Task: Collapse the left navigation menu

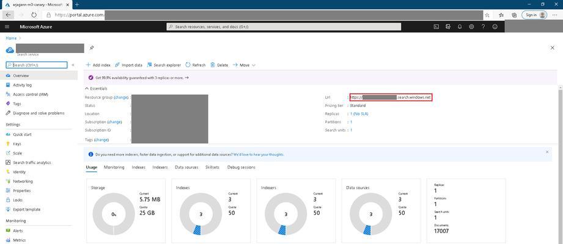Action: [73, 65]
